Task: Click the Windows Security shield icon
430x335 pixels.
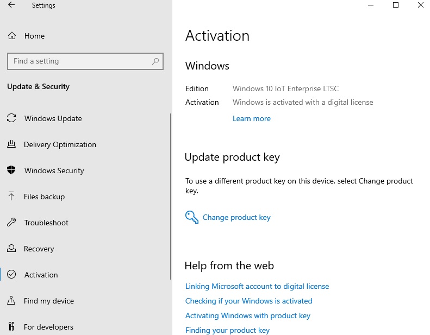Action: click(x=11, y=170)
